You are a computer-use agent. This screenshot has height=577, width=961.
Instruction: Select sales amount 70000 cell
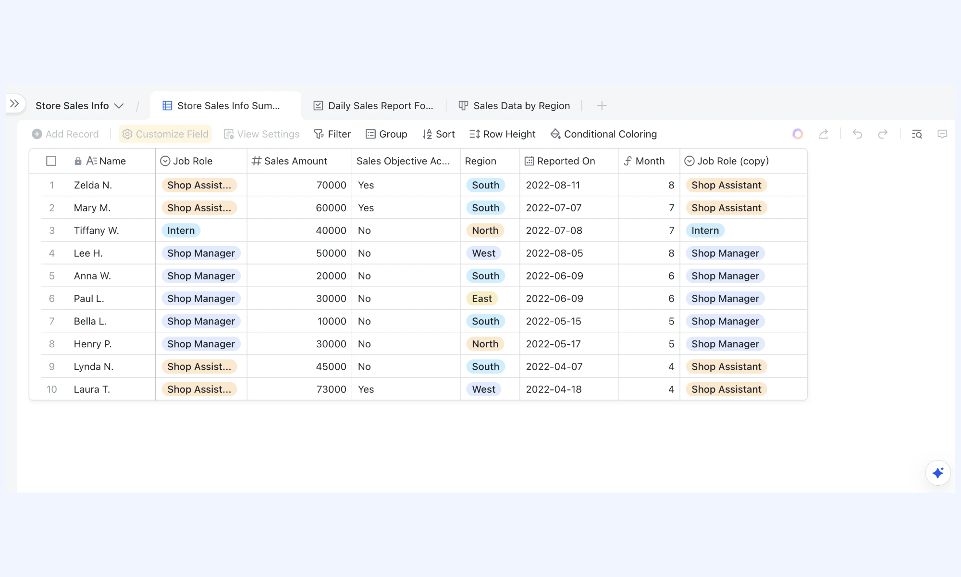299,185
